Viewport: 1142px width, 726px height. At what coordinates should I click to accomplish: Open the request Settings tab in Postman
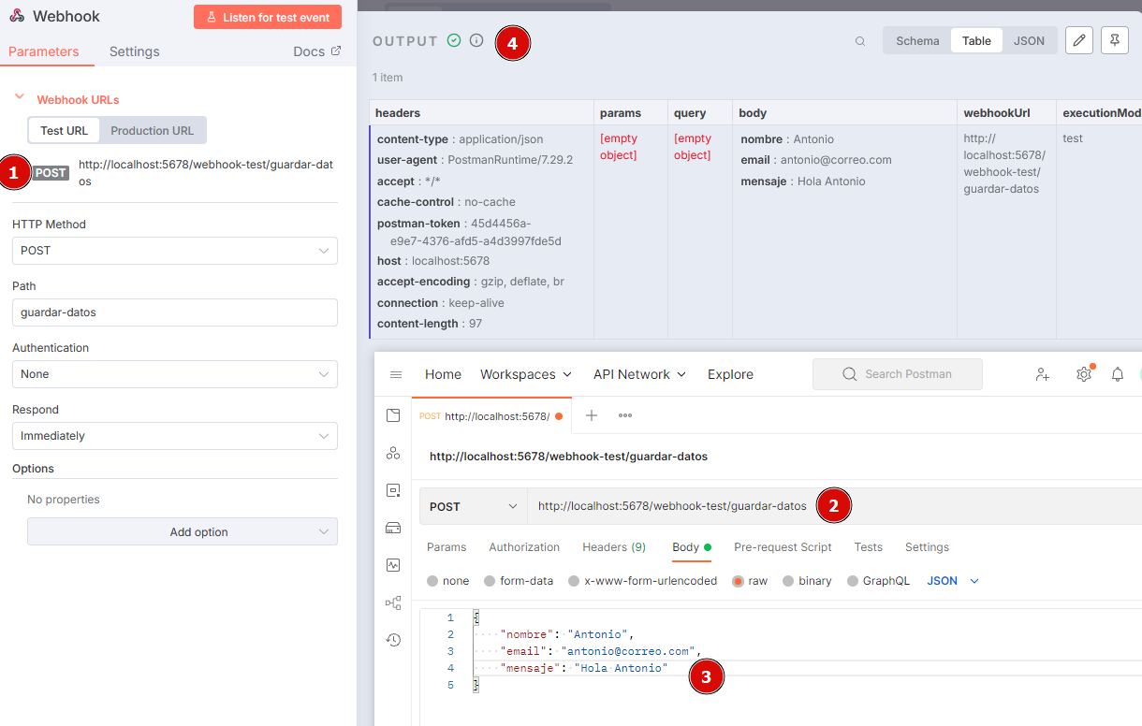click(927, 547)
